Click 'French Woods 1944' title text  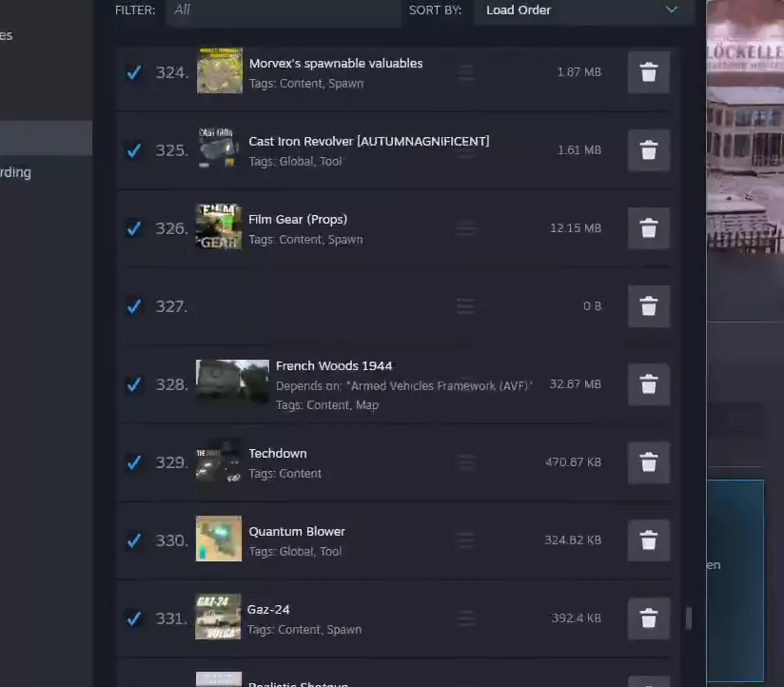click(x=334, y=366)
